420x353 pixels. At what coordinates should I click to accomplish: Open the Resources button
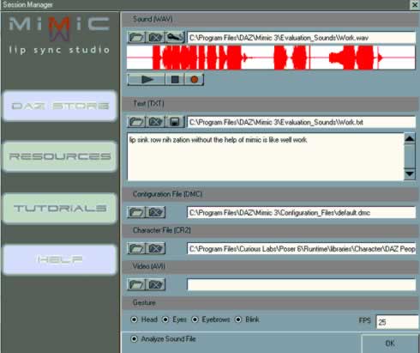click(x=60, y=156)
